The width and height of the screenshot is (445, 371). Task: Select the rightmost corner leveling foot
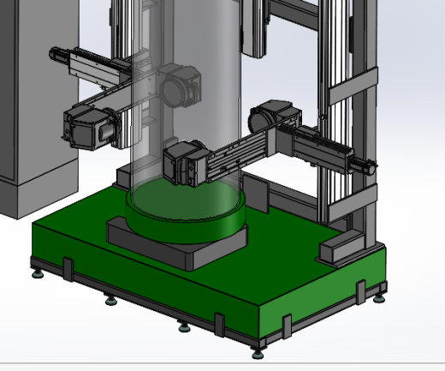point(380,298)
